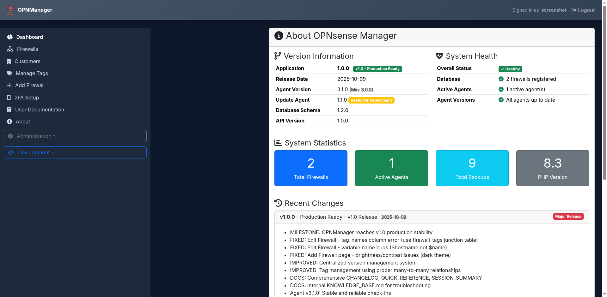Click the plus icon for Add Firewall
The height and width of the screenshot is (297, 607).
(x=9, y=85)
